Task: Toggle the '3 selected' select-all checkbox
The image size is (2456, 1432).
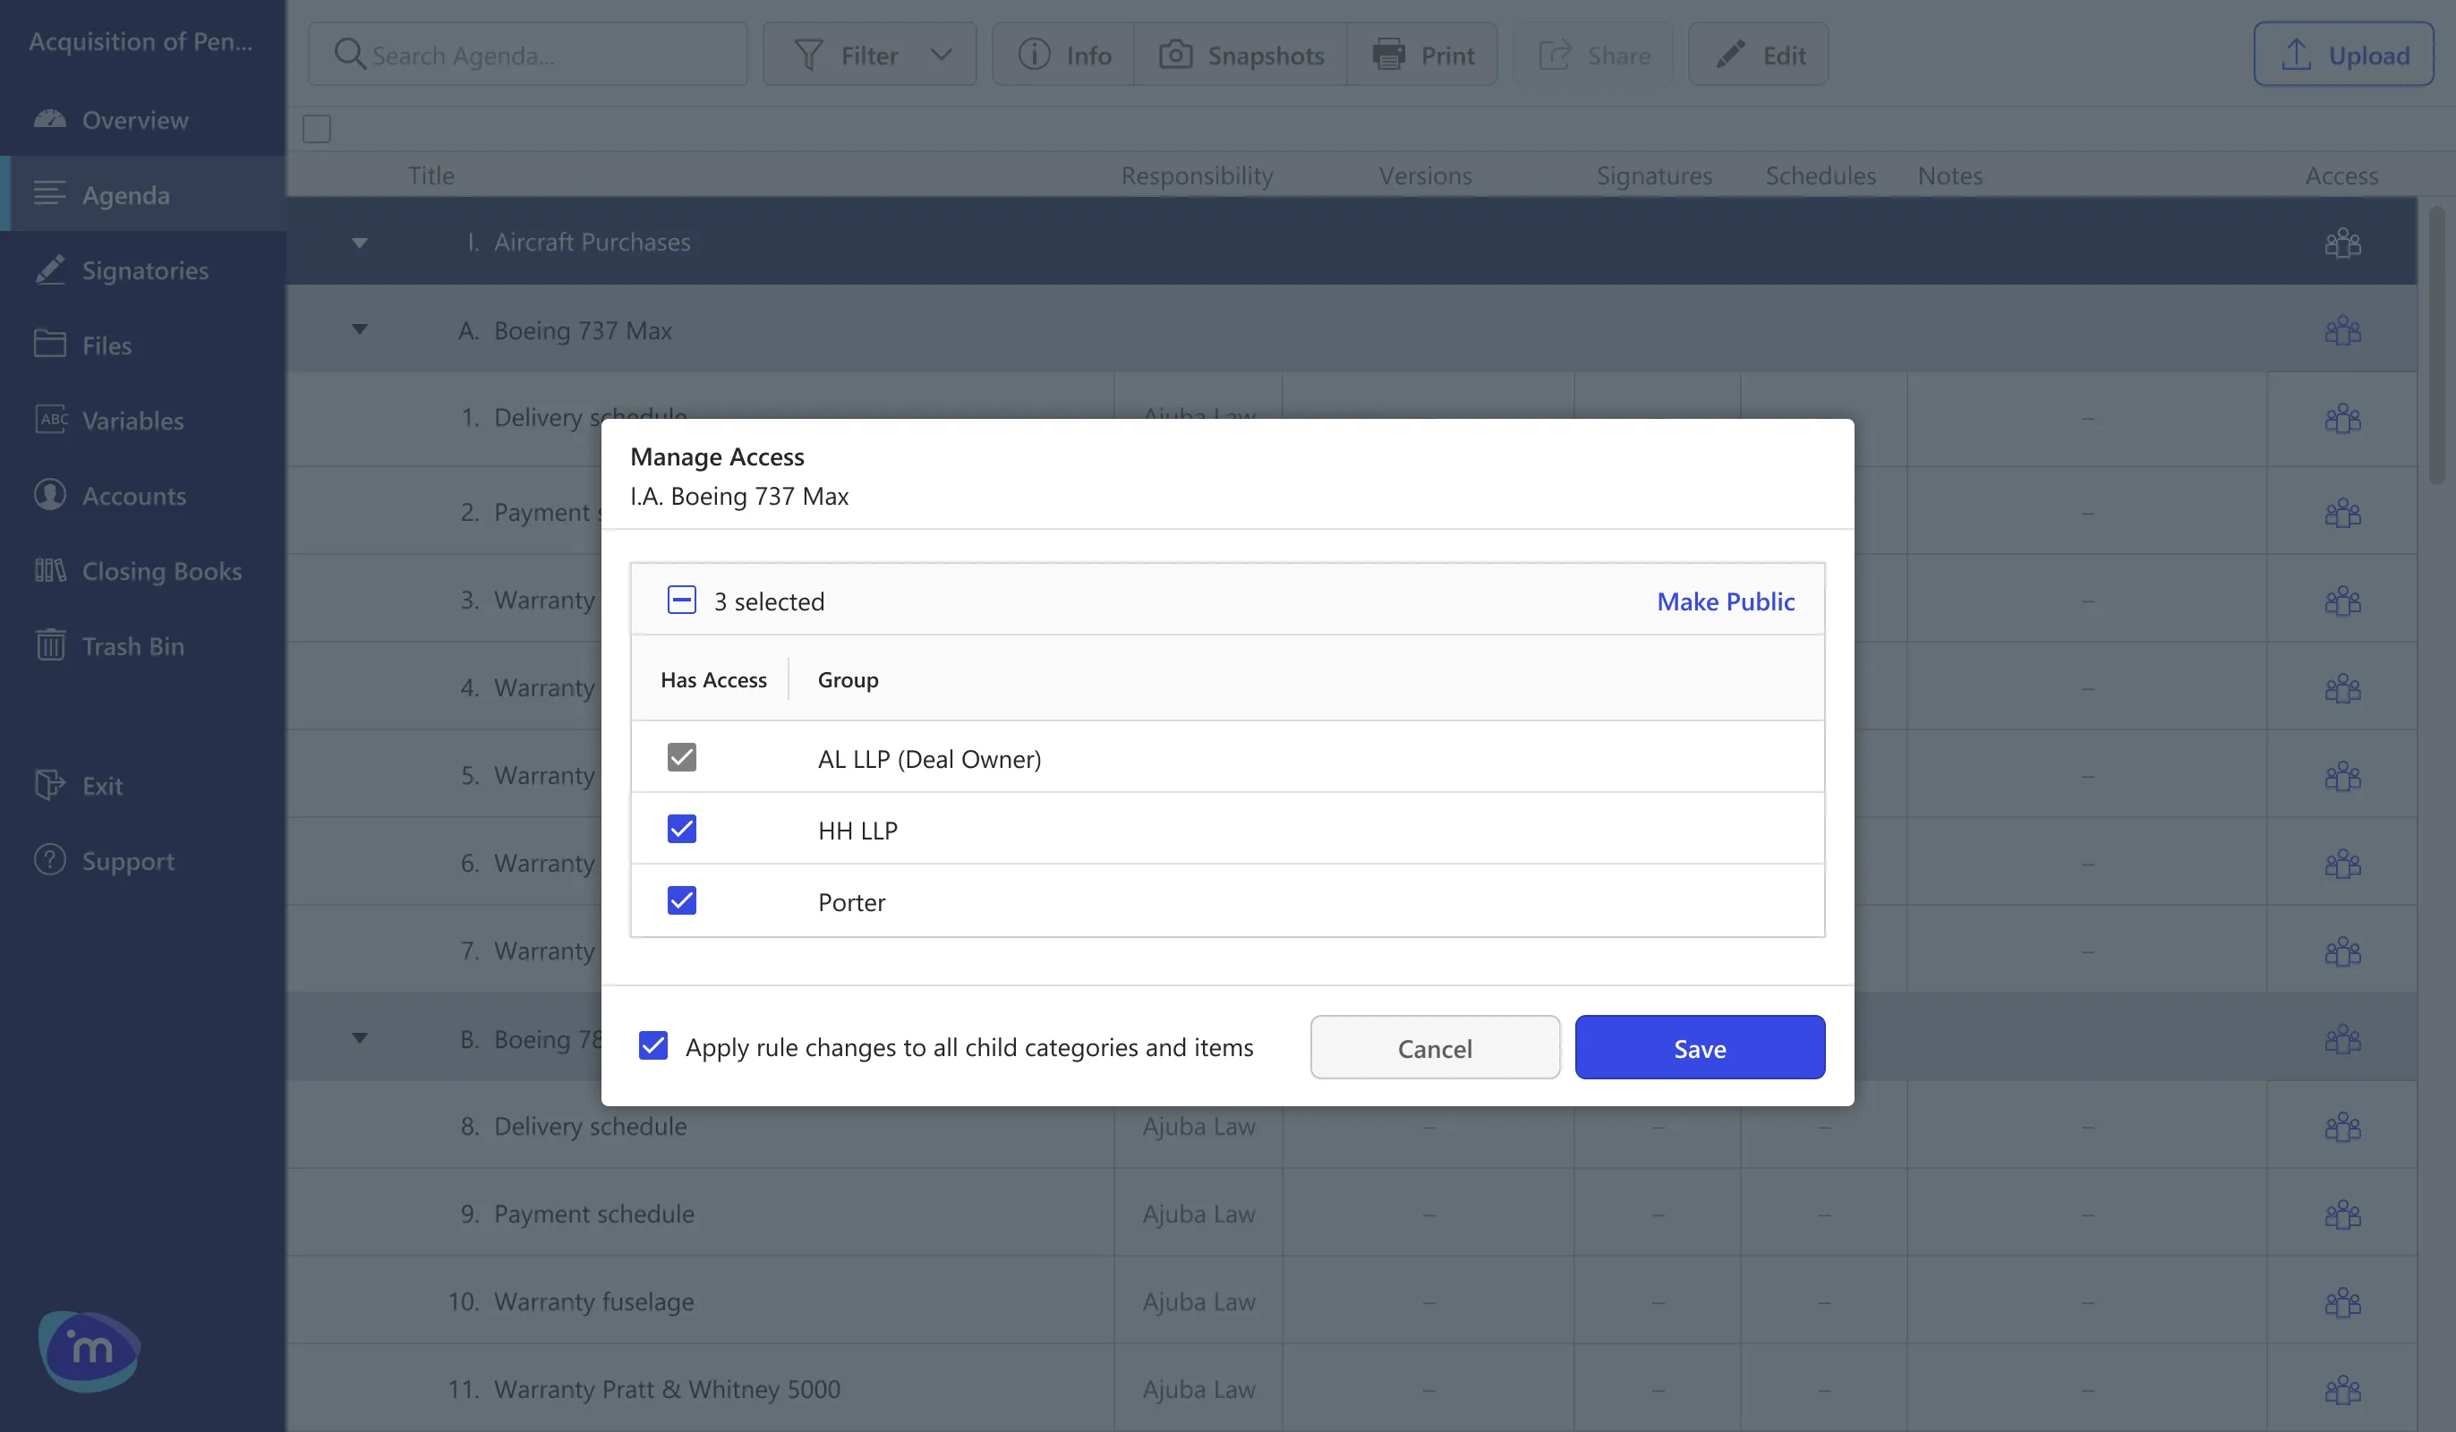Action: point(681,600)
